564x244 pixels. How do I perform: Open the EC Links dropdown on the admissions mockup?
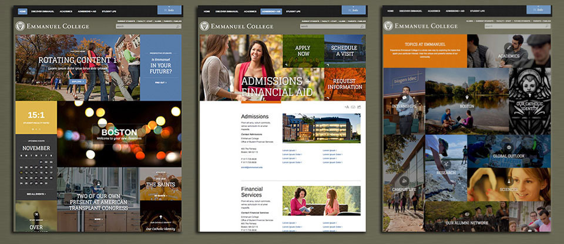tap(354, 10)
